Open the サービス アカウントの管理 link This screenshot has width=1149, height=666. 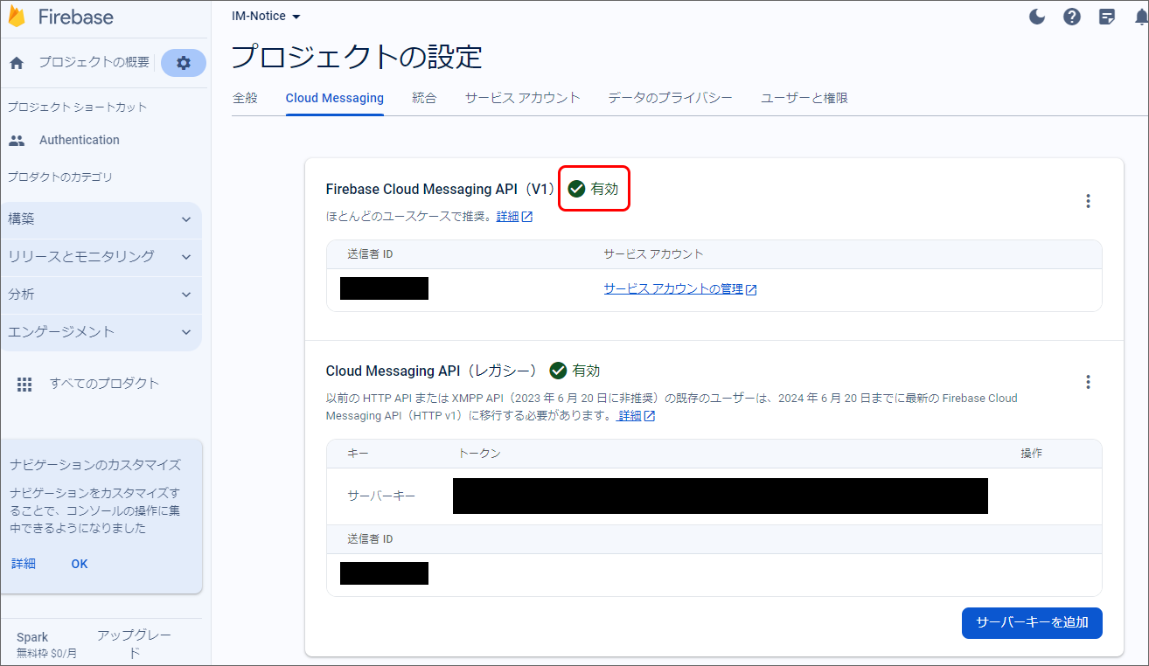click(680, 289)
